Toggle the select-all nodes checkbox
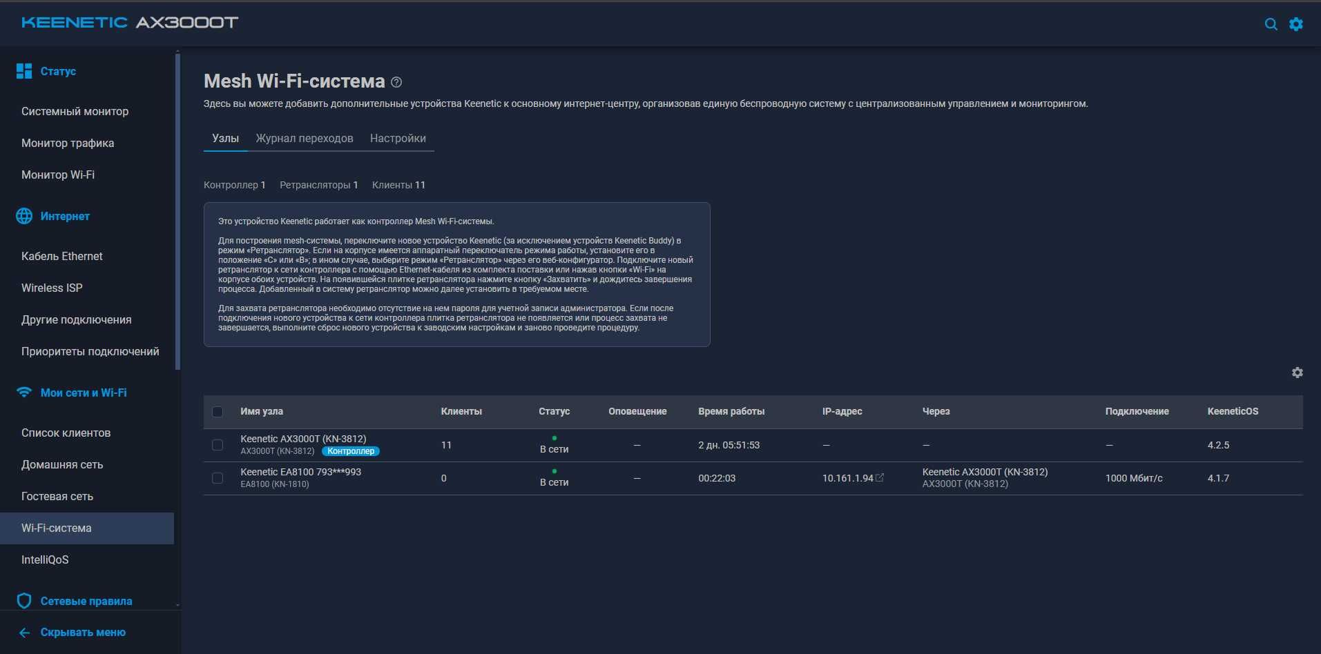This screenshot has height=654, width=1321. pos(218,412)
